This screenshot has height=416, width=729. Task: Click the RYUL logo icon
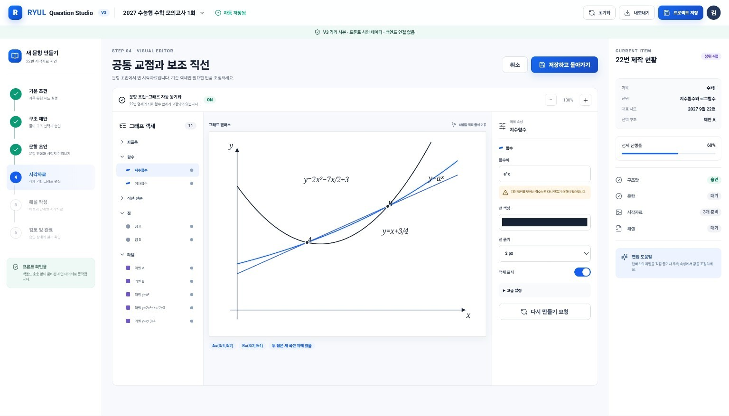pyautogui.click(x=15, y=13)
